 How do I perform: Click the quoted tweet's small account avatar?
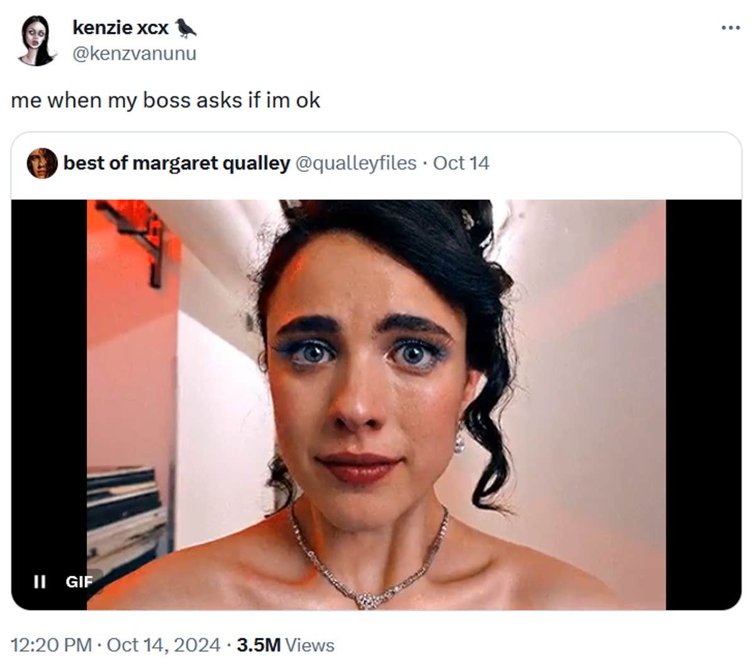click(42, 164)
